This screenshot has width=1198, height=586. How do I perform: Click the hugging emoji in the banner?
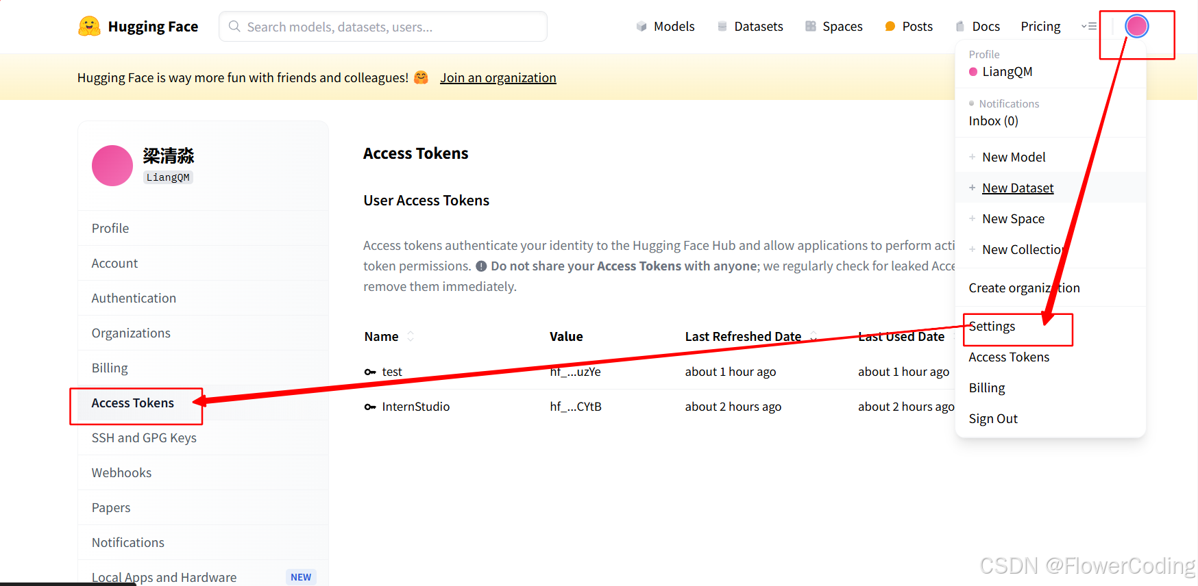[x=421, y=77]
